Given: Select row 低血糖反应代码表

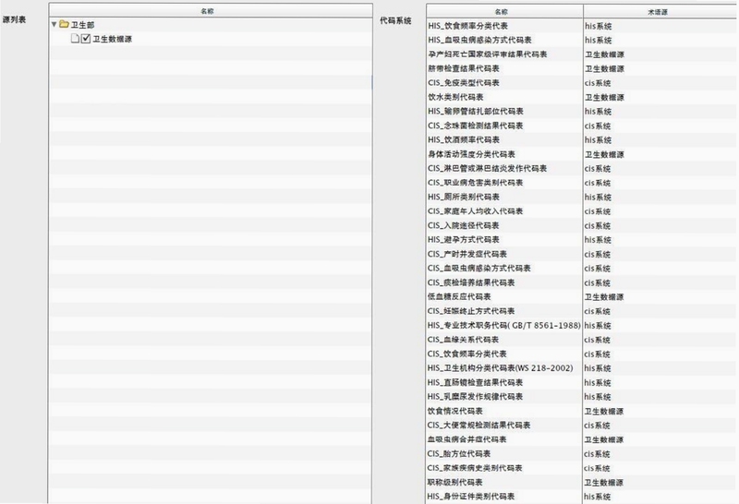Looking at the screenshot, I should click(x=582, y=296).
